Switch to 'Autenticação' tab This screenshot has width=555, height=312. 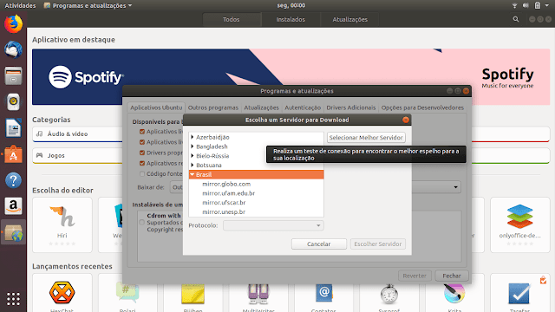click(303, 107)
